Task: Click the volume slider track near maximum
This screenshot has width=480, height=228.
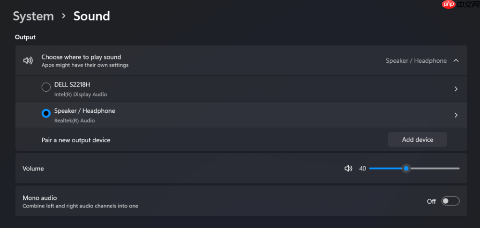Action: coord(456,169)
